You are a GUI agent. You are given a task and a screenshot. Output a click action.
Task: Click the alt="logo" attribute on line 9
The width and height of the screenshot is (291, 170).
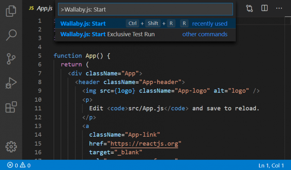click(x=231, y=91)
